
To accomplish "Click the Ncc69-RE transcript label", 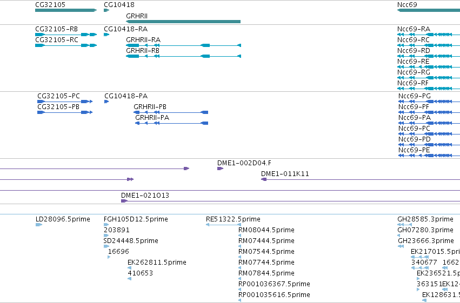I will tap(414, 62).
